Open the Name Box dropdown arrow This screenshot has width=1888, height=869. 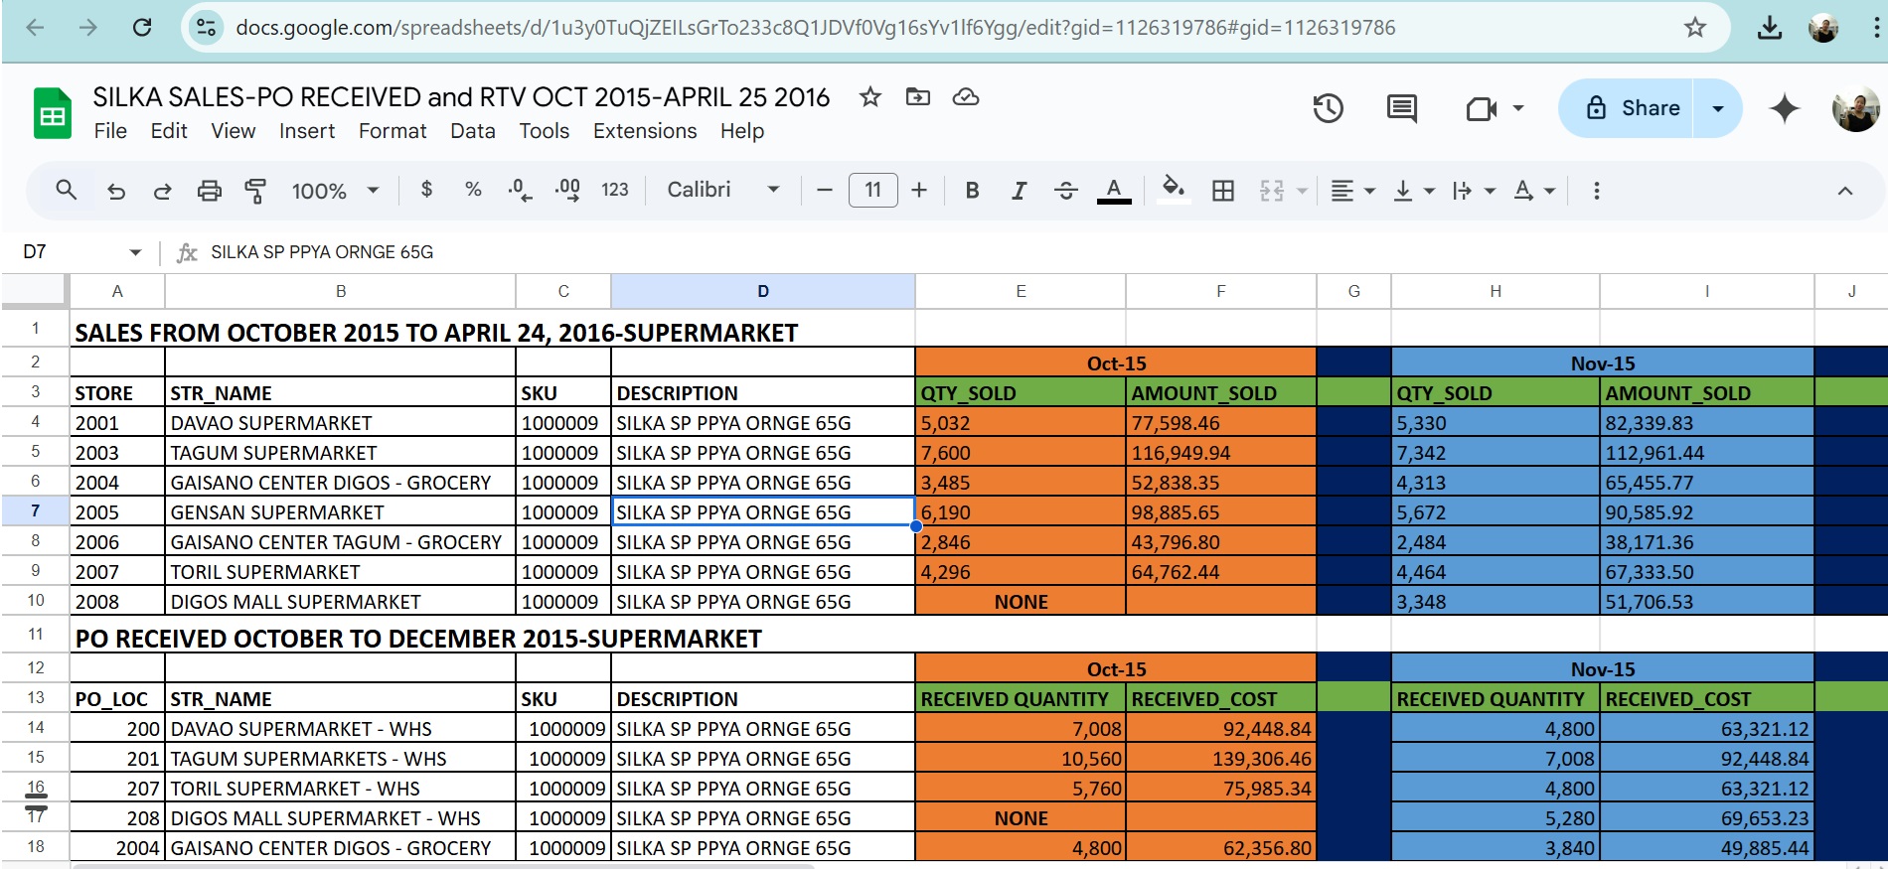click(x=135, y=252)
